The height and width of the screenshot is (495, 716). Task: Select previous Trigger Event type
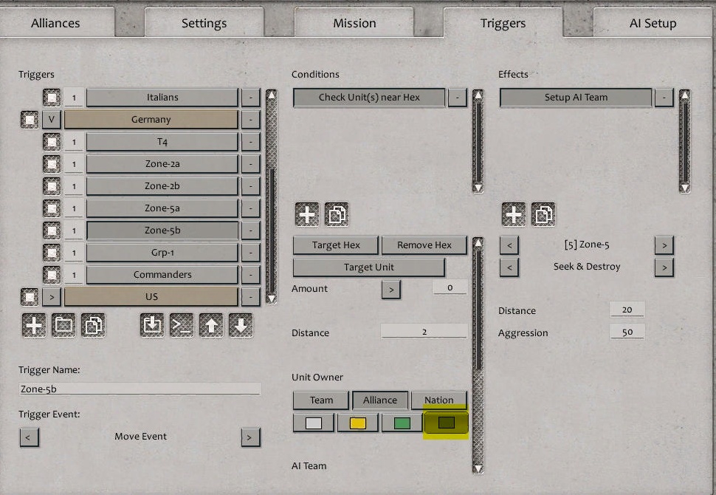click(x=30, y=437)
